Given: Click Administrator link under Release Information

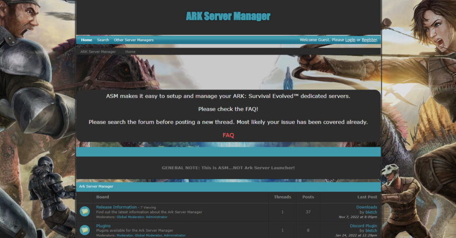Looking at the screenshot, I should click(x=156, y=217).
